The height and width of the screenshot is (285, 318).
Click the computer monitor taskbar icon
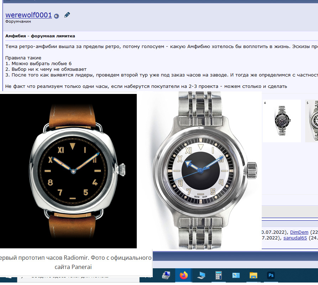tap(201, 275)
